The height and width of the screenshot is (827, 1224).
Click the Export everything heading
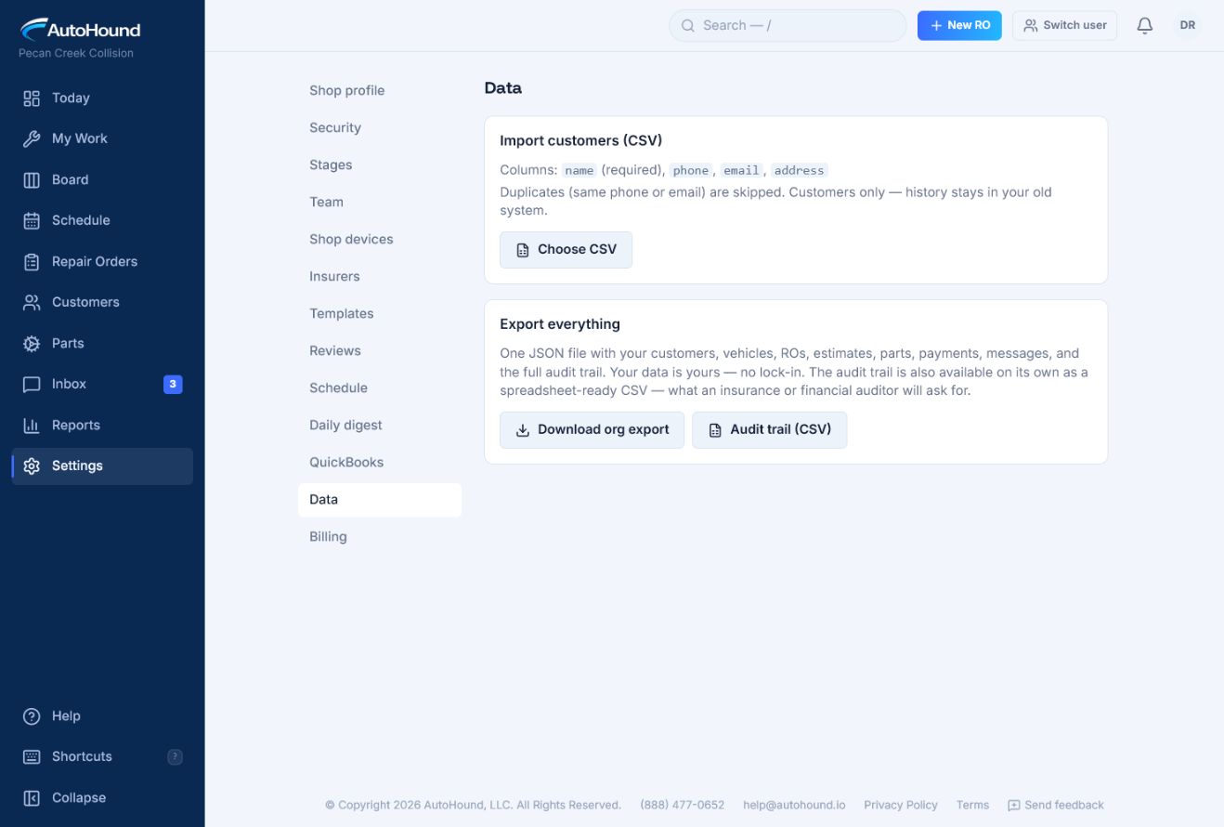pos(560,325)
